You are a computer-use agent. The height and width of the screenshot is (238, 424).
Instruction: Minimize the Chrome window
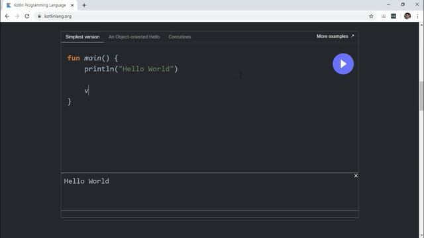[389, 5]
